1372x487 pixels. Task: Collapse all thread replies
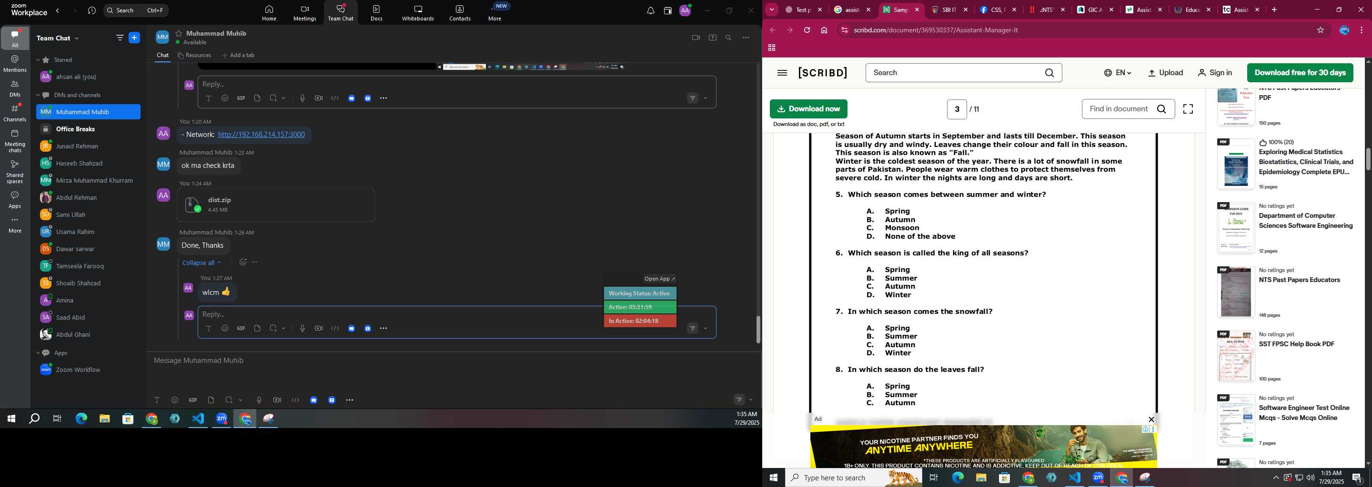click(x=202, y=263)
